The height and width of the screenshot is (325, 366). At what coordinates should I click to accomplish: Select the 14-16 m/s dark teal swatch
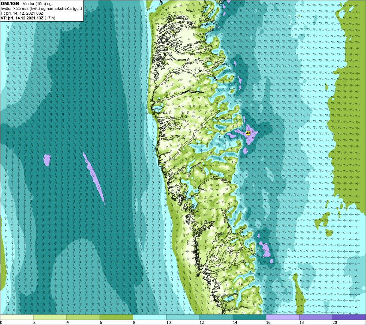point(249,317)
